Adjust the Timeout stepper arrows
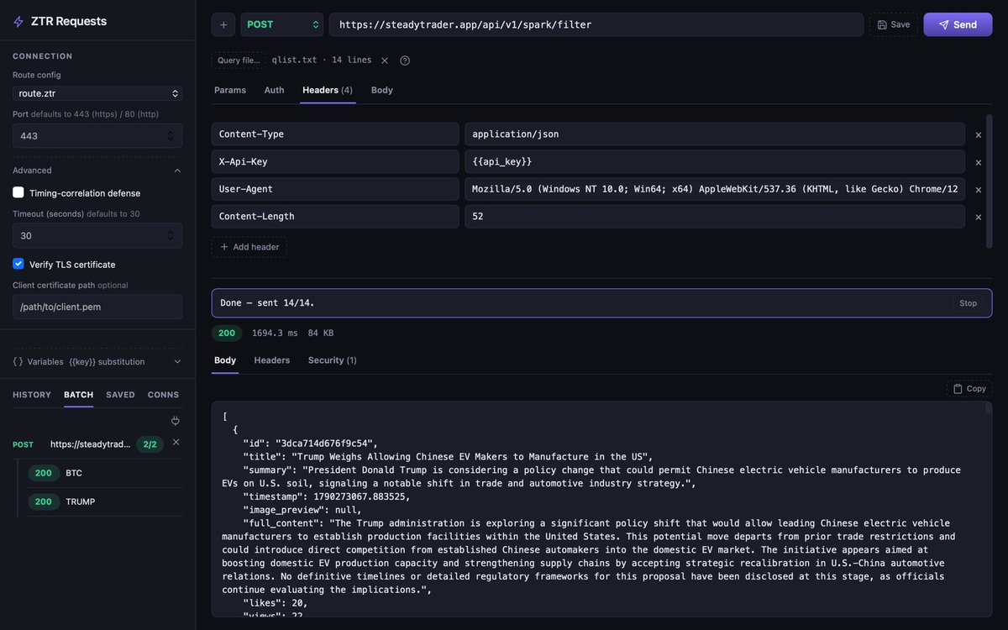 click(171, 235)
